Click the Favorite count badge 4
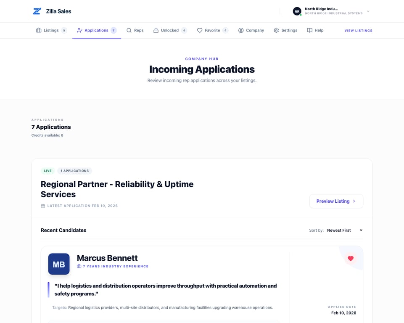 coord(225,30)
